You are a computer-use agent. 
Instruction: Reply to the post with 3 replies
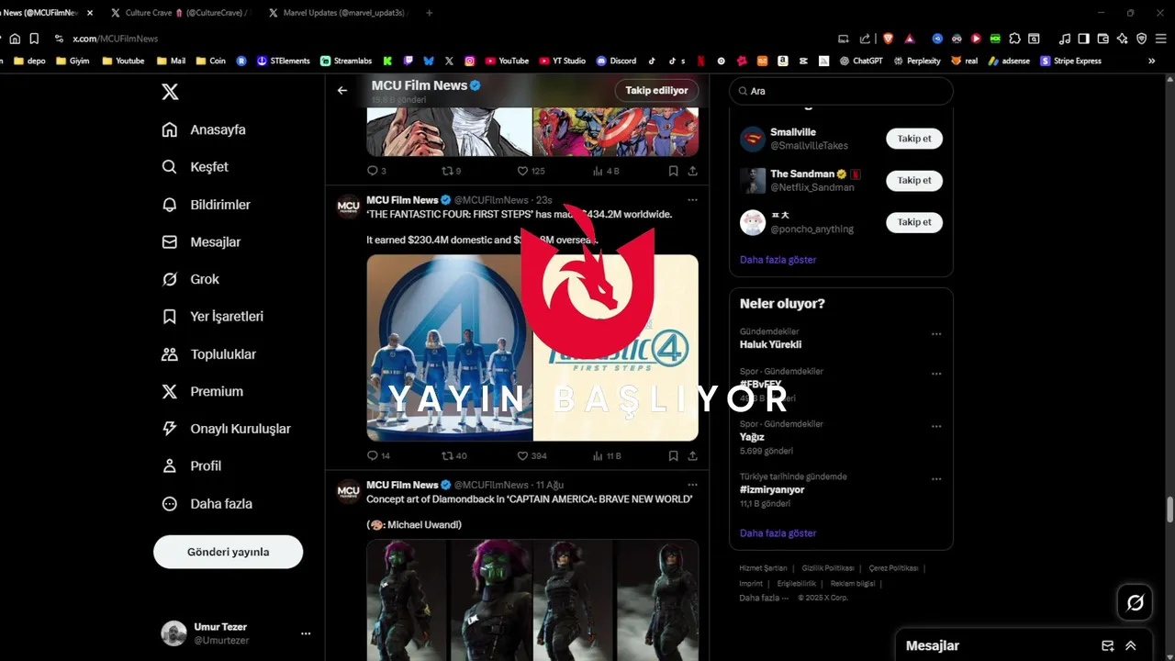[x=376, y=171]
